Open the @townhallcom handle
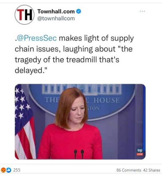The height and width of the screenshot is (177, 162). pos(56,18)
